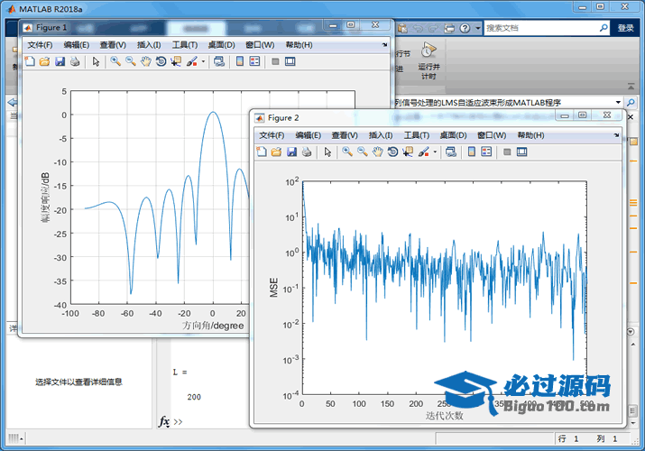The image size is (645, 451).
Task: Activate Zoom Out tool in Figure 1
Action: coord(131,61)
